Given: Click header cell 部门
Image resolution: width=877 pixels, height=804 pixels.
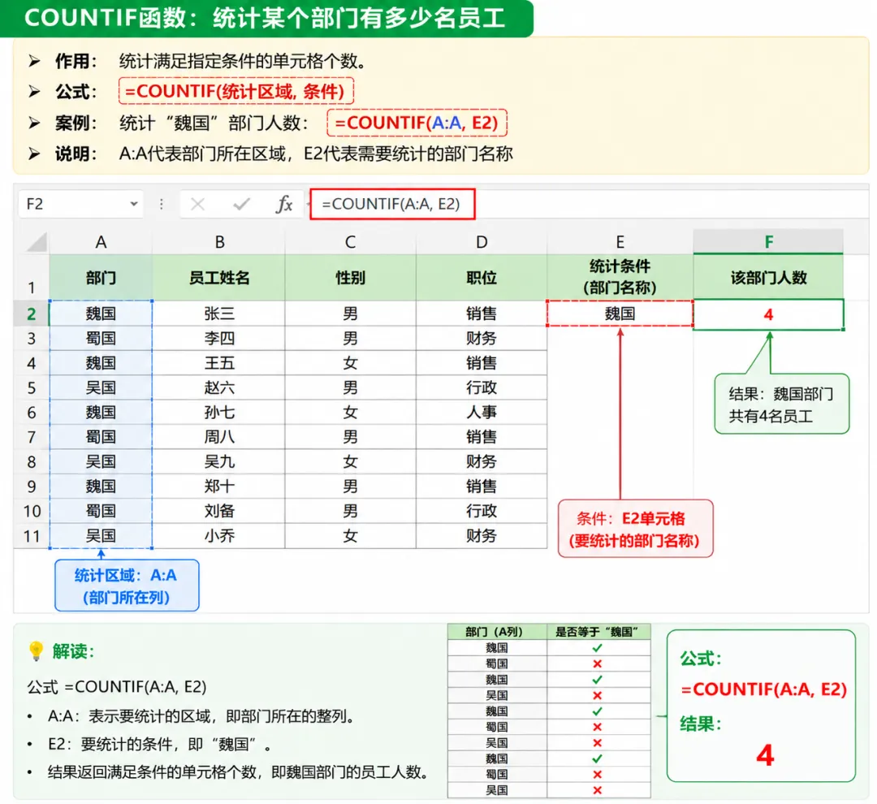Looking at the screenshot, I should [x=101, y=278].
